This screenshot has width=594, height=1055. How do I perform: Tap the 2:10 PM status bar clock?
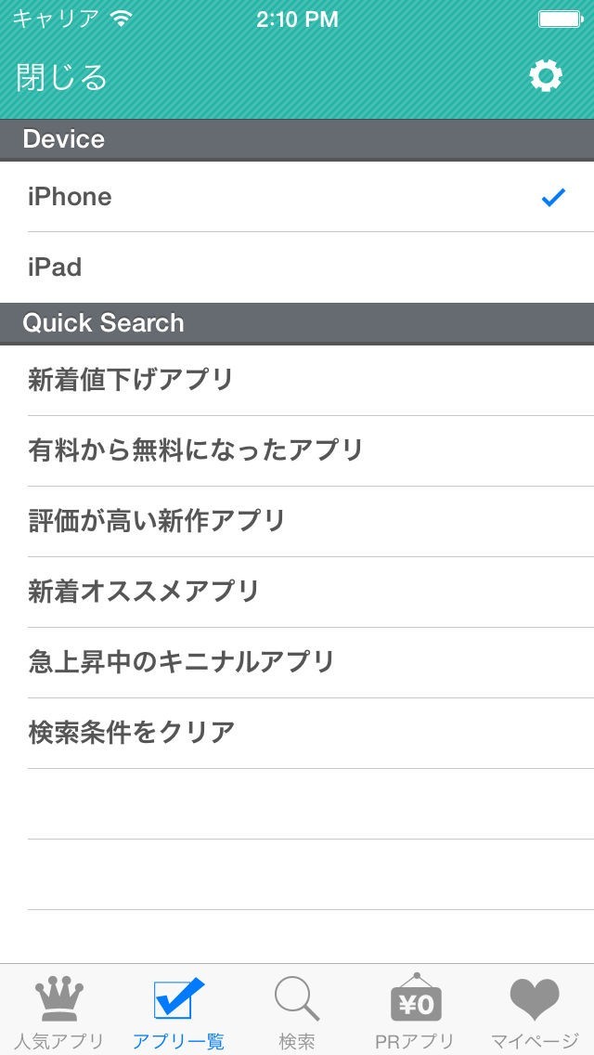[297, 20]
